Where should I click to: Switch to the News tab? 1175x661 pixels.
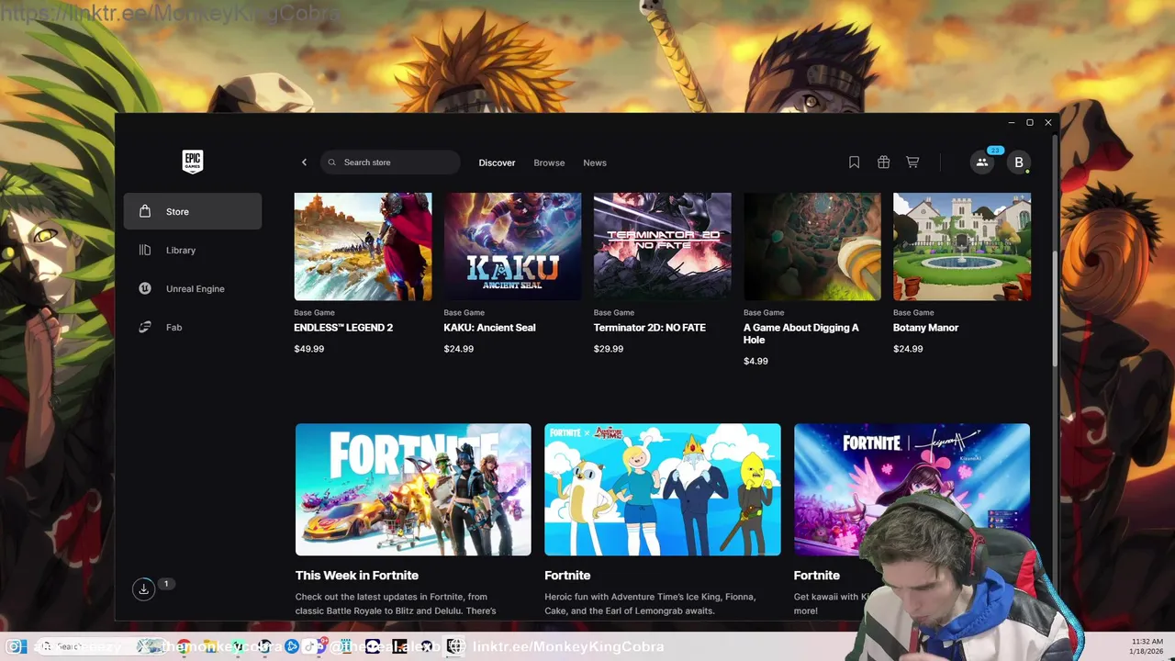pyautogui.click(x=595, y=162)
